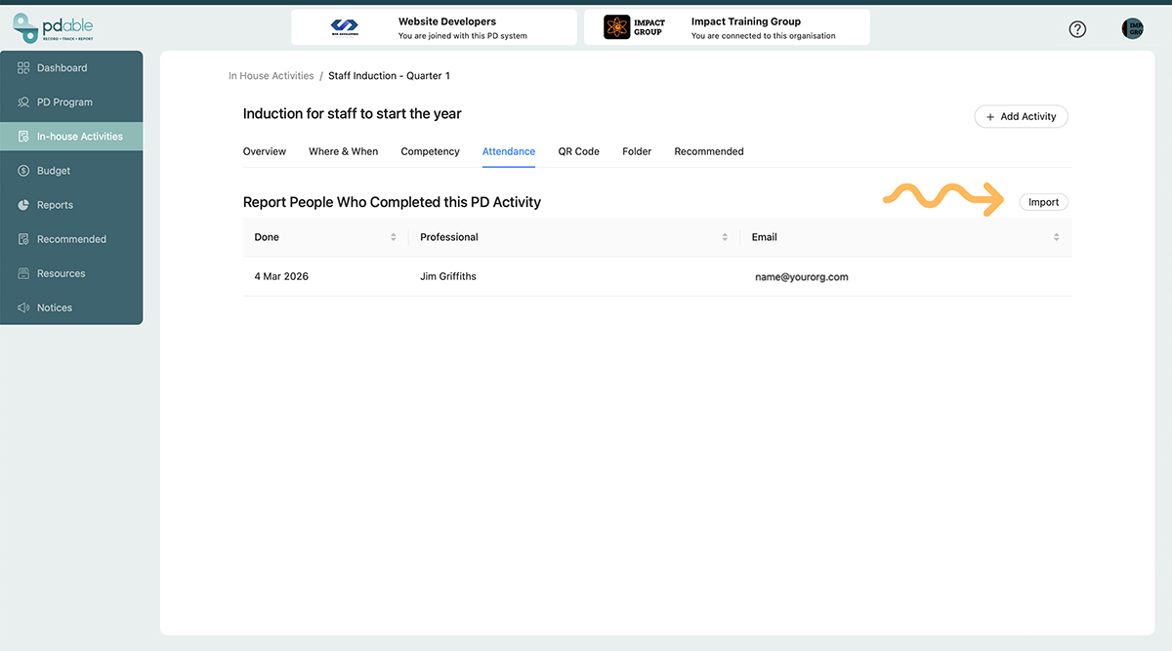Image resolution: width=1172 pixels, height=651 pixels.
Task: Click the Dashboard grid icon
Action: pyautogui.click(x=23, y=68)
